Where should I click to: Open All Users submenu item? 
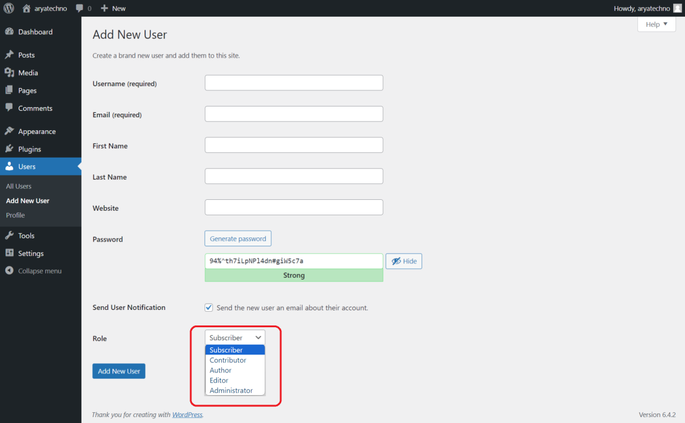[x=19, y=186]
